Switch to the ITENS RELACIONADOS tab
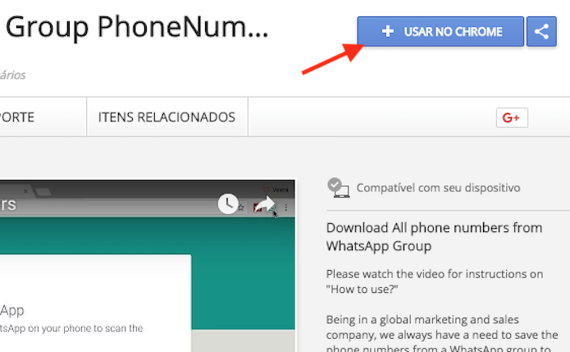Screen dimensions: 570x352 (167, 117)
